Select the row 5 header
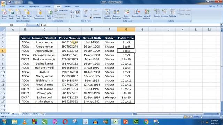The height and width of the screenshot is (125, 223). 3,51
